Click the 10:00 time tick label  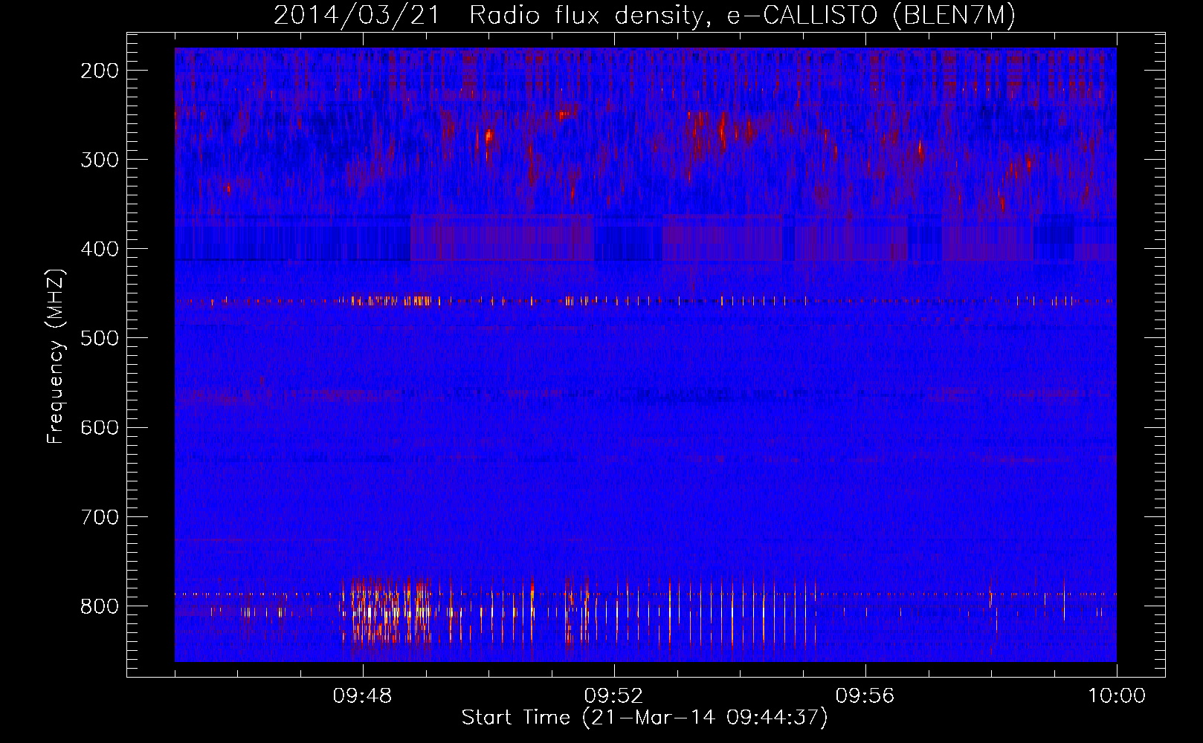1117,696
